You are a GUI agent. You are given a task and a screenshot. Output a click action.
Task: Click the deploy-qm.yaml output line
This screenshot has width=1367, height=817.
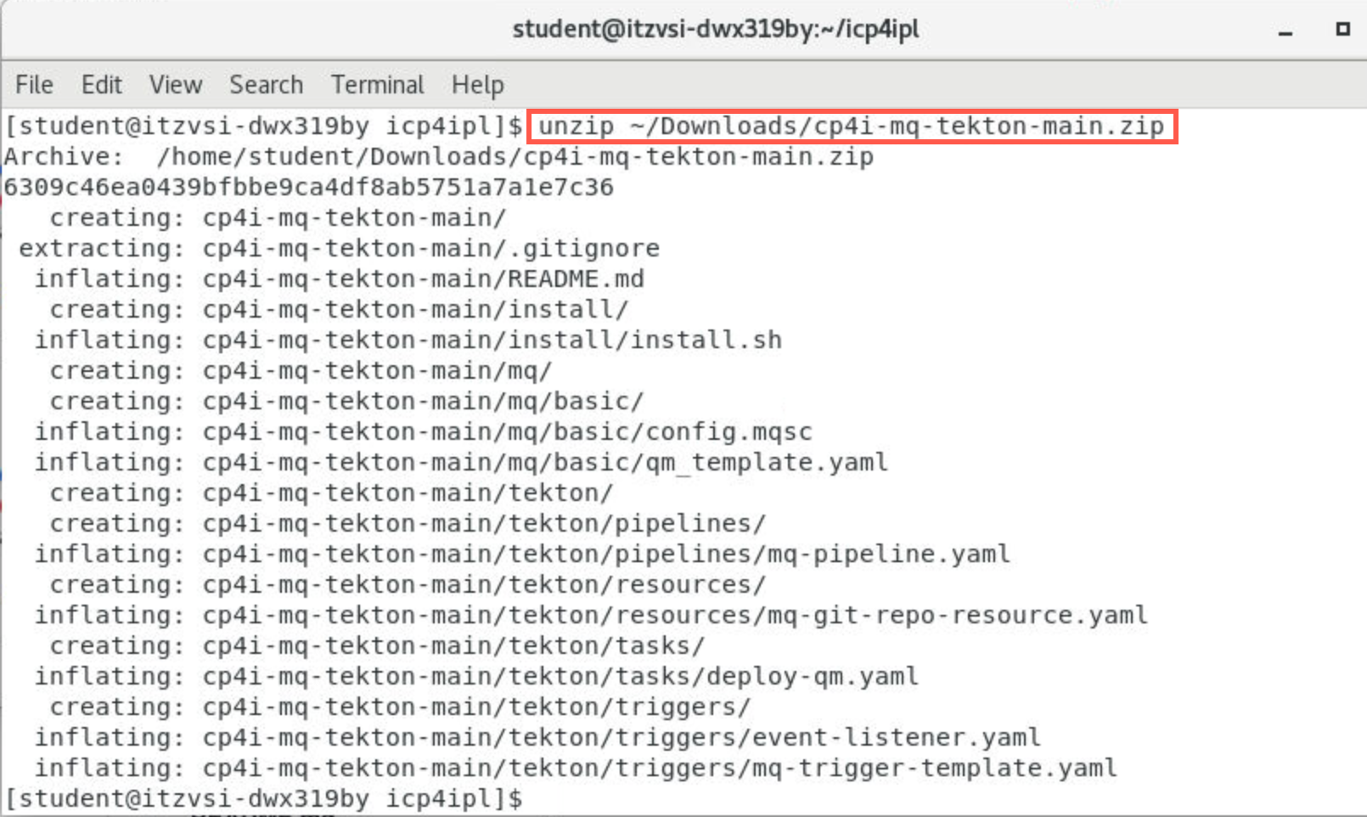coord(476,677)
